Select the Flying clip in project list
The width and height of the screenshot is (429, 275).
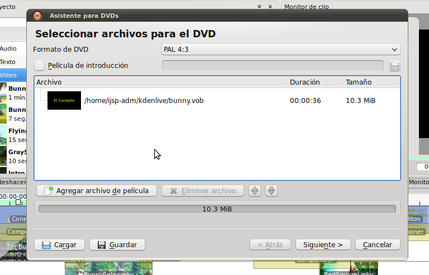pyautogui.click(x=13, y=135)
